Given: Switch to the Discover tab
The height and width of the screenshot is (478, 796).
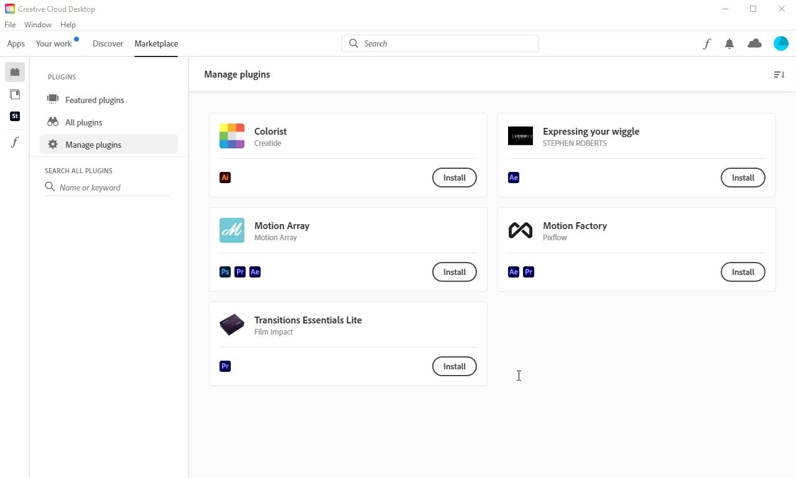Looking at the screenshot, I should pos(108,44).
